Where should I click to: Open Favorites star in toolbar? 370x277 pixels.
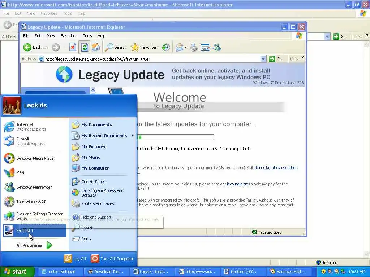pos(144,47)
